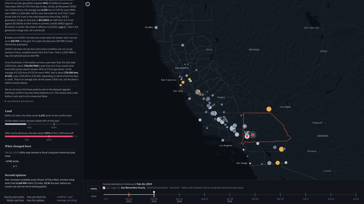Click the large orange dot near the Arizona border
364x204 pixels.
281,149
